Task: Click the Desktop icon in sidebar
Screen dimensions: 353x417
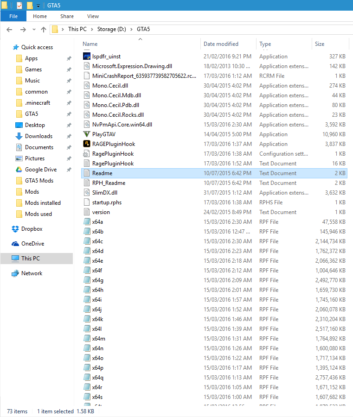Action: [x=19, y=125]
